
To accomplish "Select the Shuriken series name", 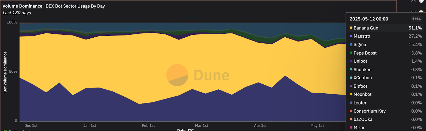I will [362, 69].
